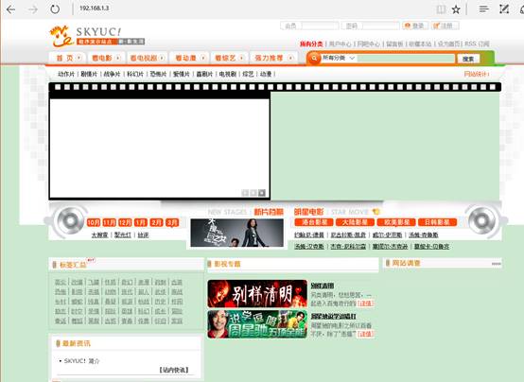524x382 pixels.
Task: Click the SKYUC! site logo
Action: (x=96, y=36)
